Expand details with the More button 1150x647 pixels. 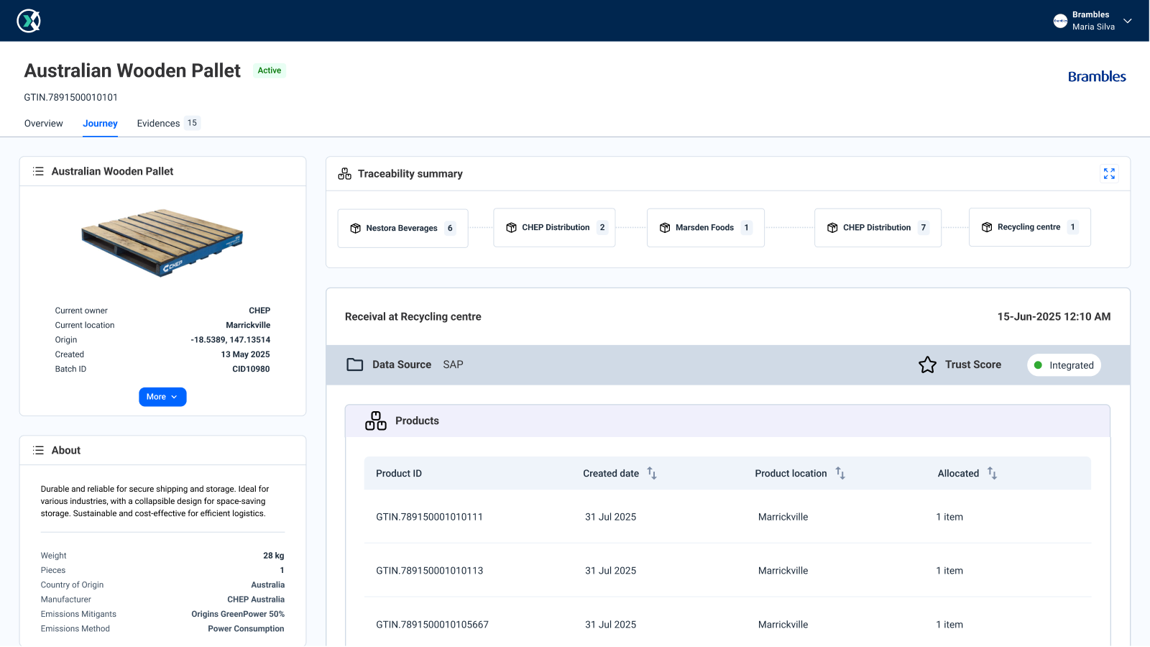pyautogui.click(x=162, y=397)
